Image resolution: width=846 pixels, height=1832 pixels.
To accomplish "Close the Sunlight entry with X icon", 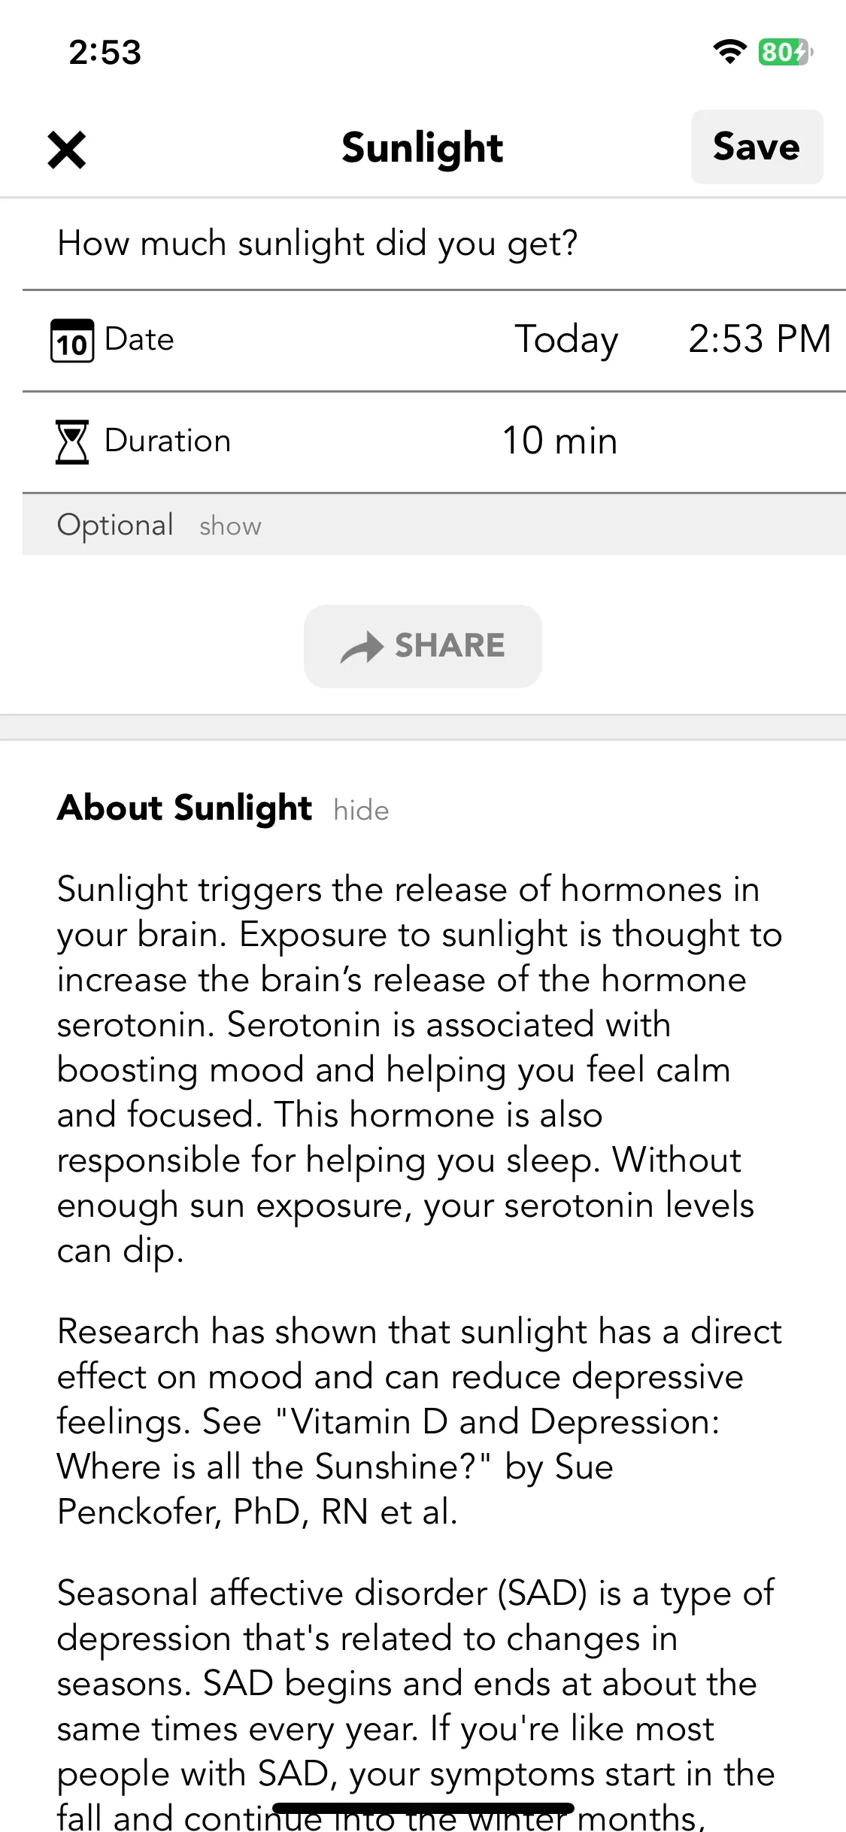I will coord(67,150).
